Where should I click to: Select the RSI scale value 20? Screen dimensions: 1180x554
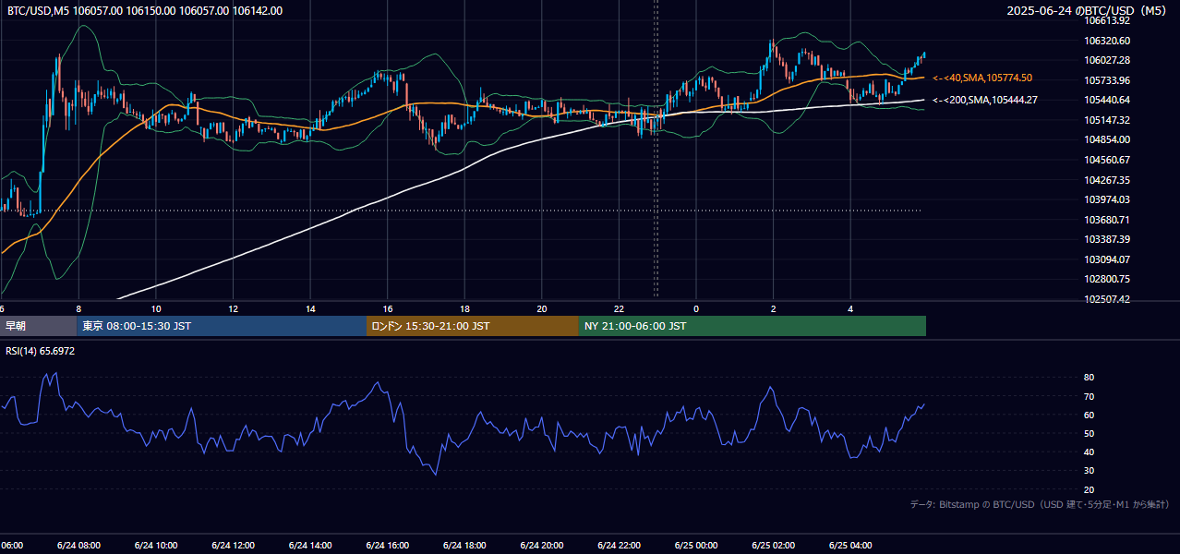1089,489
